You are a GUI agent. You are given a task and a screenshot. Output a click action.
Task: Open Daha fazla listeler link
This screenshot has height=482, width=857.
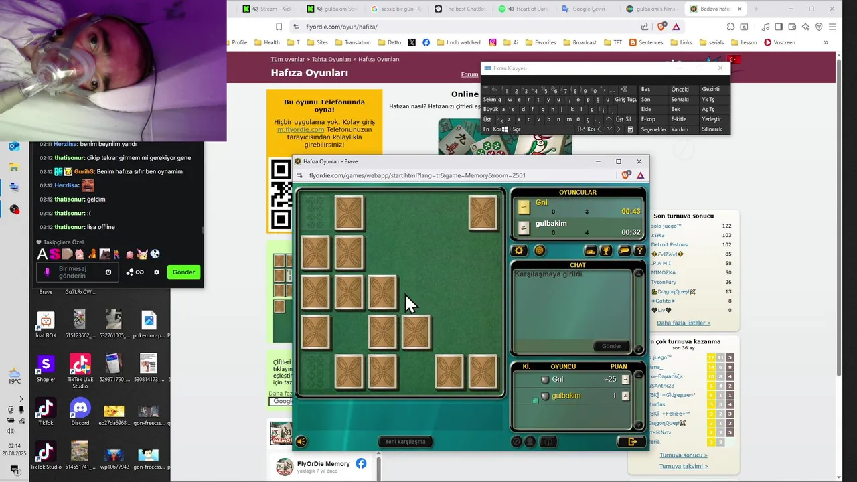tap(684, 323)
